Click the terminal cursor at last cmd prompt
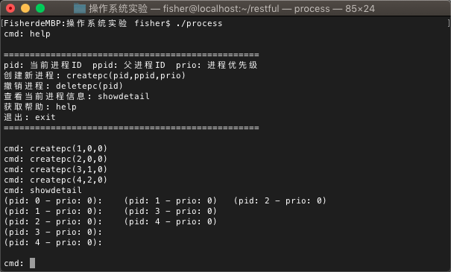 click(x=32, y=263)
